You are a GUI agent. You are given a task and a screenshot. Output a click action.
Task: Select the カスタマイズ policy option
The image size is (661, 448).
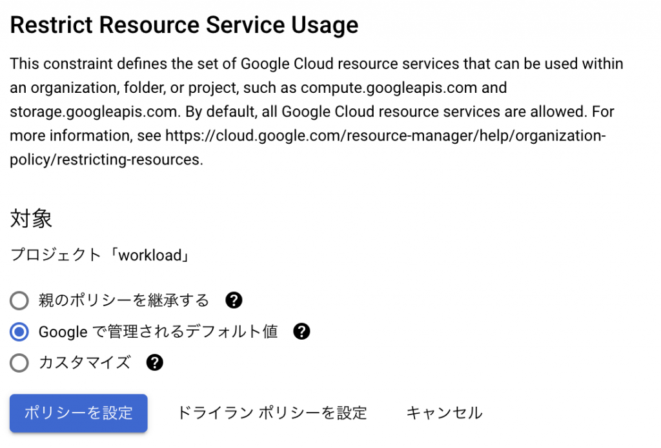19,363
